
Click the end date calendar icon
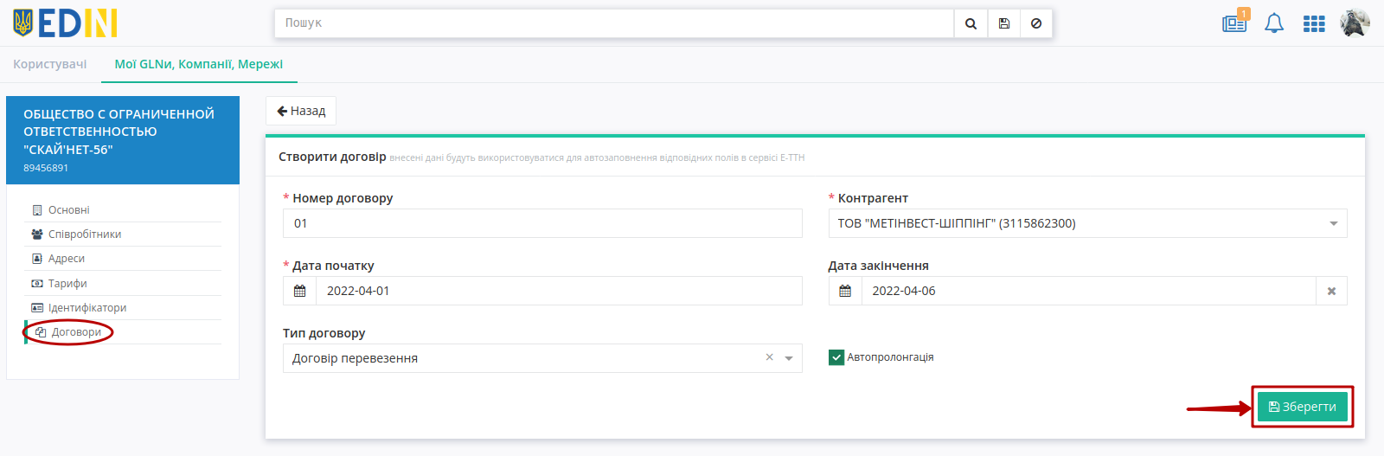(x=845, y=291)
